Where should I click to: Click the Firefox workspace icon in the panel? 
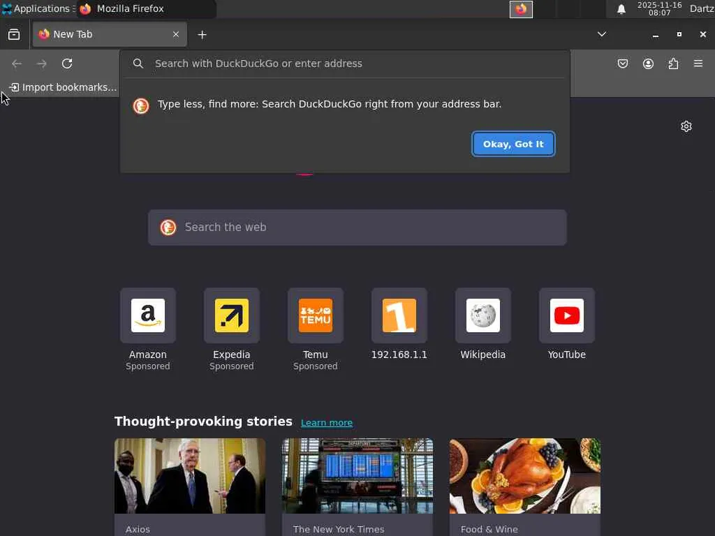click(521, 9)
